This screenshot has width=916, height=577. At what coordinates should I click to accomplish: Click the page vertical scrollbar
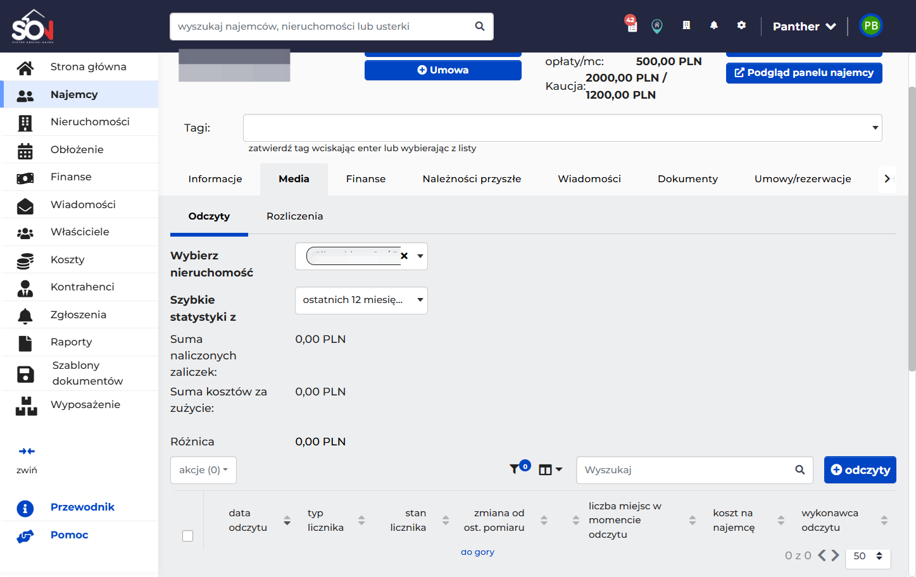pos(912,228)
